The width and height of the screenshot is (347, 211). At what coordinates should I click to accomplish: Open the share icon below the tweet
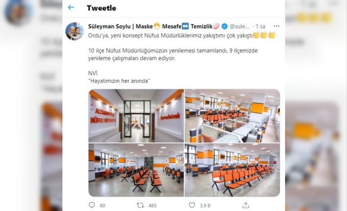pos(246,205)
